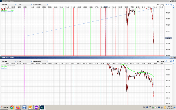Image resolution: width=176 pixels, height=110 pixels.
Task: Select the line drawing tool in GBP/USD chart
Action: pos(168,61)
